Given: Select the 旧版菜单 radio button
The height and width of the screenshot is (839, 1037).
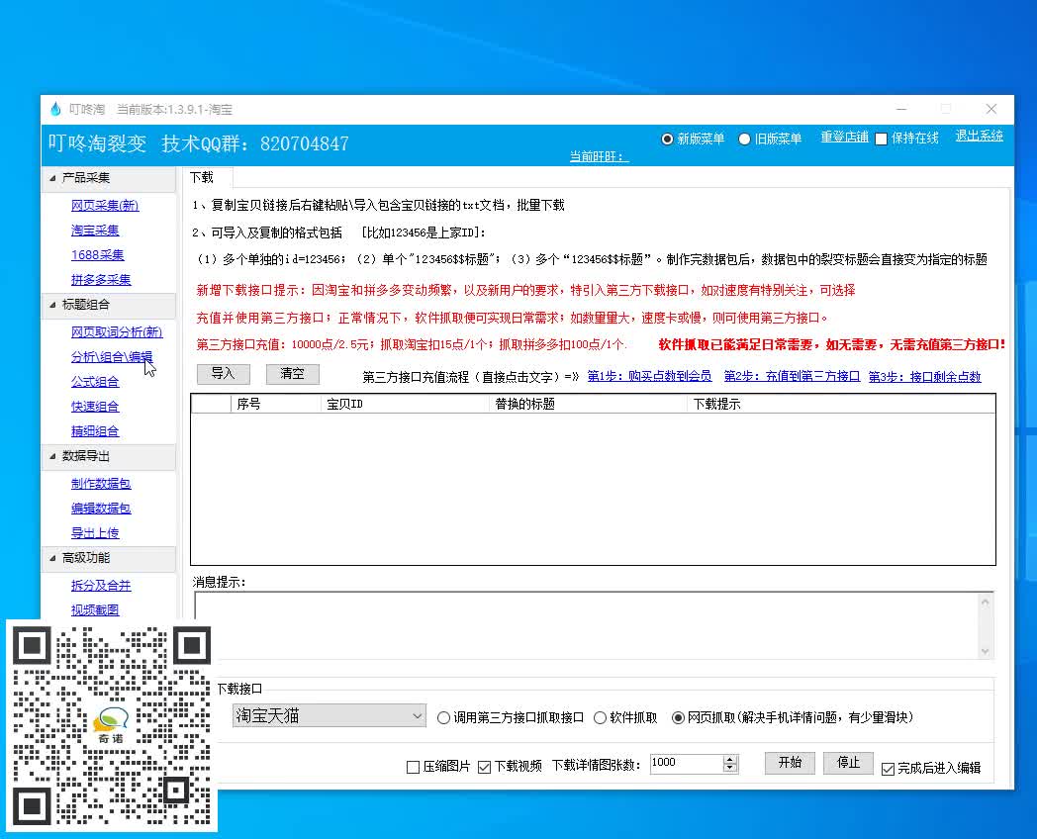Looking at the screenshot, I should (742, 139).
